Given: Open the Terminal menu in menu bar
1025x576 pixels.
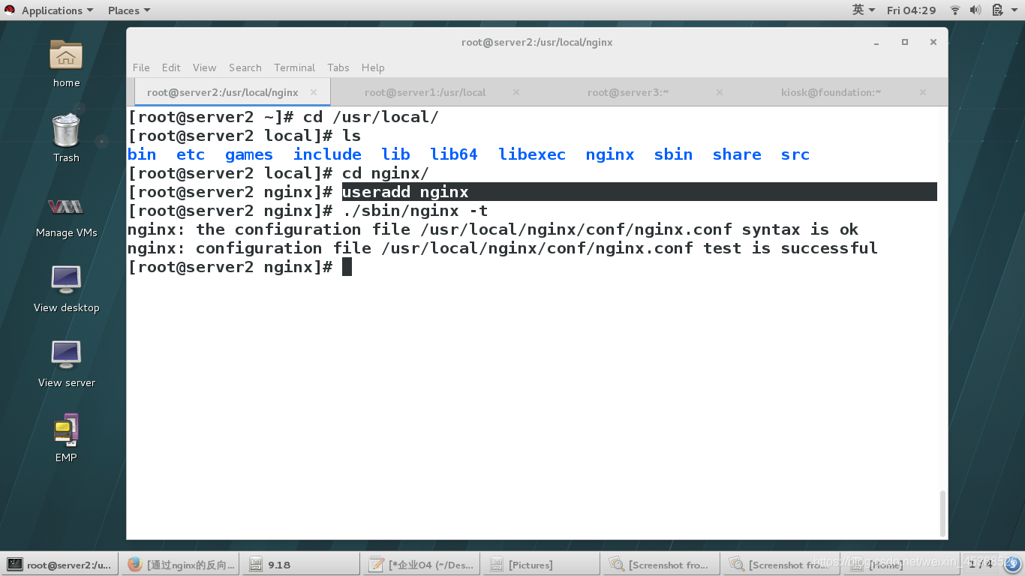Looking at the screenshot, I should 294,67.
